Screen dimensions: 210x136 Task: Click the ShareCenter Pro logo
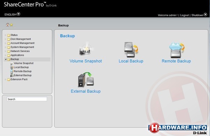pyautogui.click(x=30, y=5)
